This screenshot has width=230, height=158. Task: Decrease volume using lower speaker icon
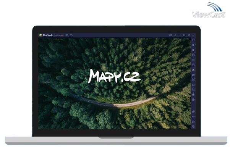pyautogui.click(x=193, y=50)
